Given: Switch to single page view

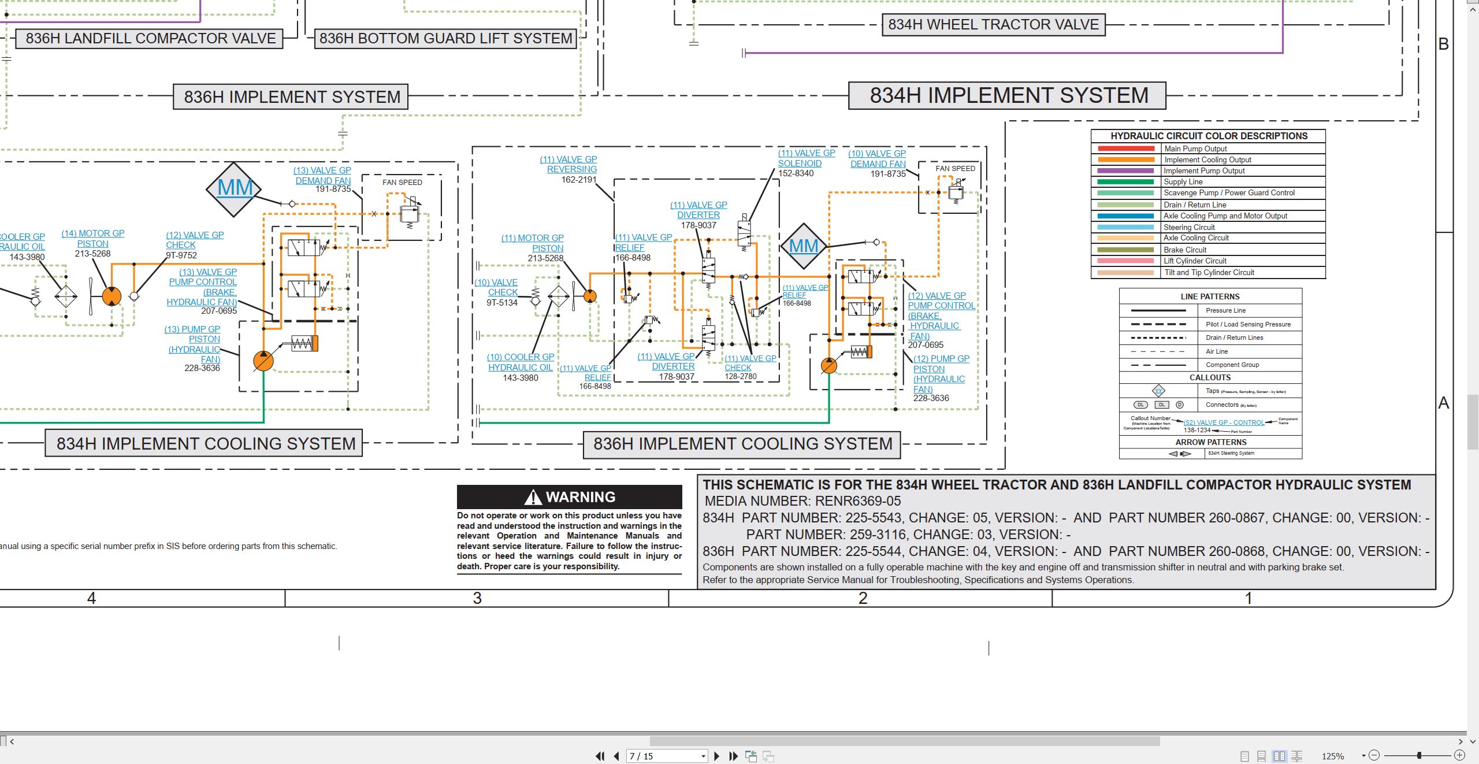Looking at the screenshot, I should pyautogui.click(x=1244, y=756).
